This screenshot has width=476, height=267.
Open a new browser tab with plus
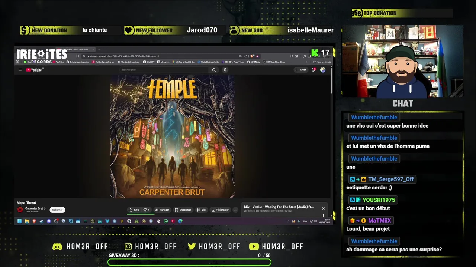click(99, 49)
